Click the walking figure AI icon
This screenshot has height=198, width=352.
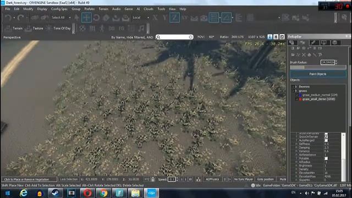coord(102,28)
